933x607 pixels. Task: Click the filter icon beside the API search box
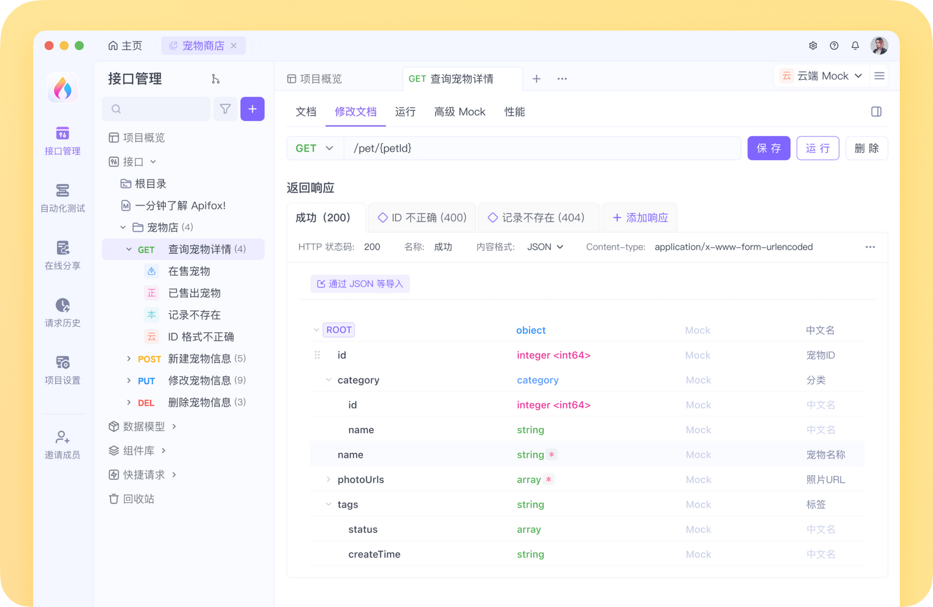click(225, 109)
